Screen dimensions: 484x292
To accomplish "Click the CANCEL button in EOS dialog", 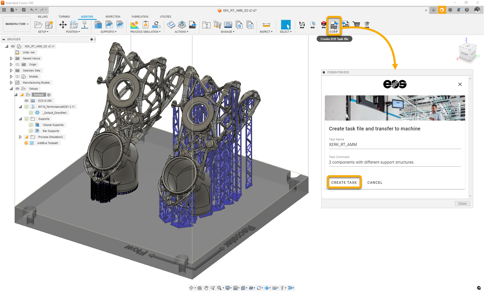I will [x=375, y=182].
